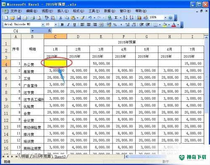
Task: Cut the selection with the scissors icon
Action: pos(60,18)
